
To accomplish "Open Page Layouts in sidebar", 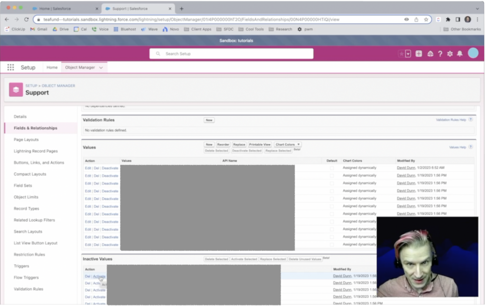I will 27,139.
